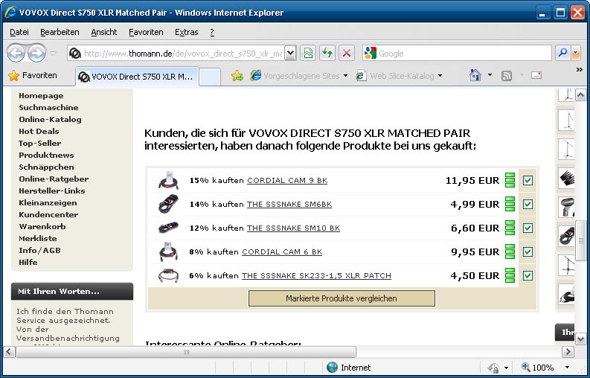The width and height of the screenshot is (590, 378).
Task: Click the compatibility view icon
Action: [x=308, y=53]
